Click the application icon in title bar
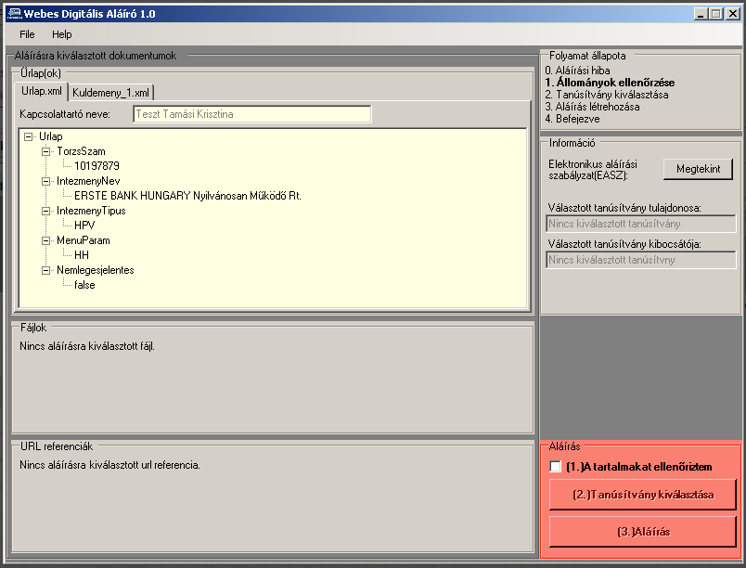The image size is (746, 568). 14,14
